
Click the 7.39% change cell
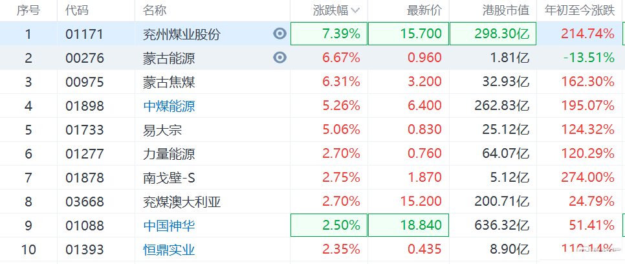329,34
